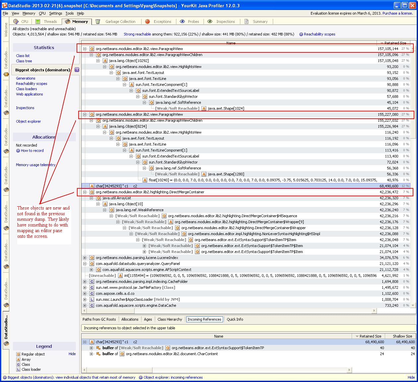Collapse the QueryPanel tree node

(x=85, y=264)
